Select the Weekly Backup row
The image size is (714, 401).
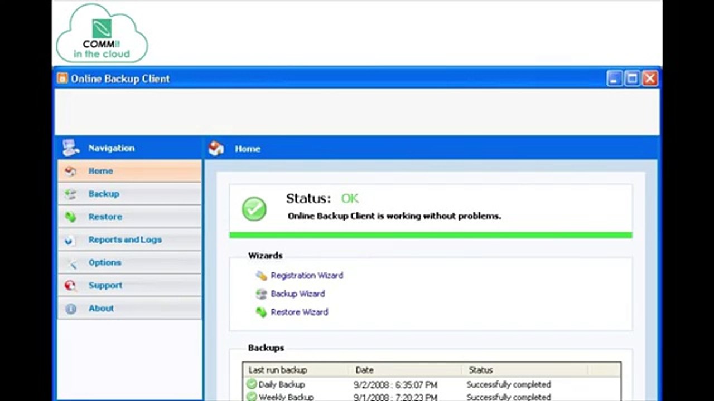pyautogui.click(x=432, y=397)
